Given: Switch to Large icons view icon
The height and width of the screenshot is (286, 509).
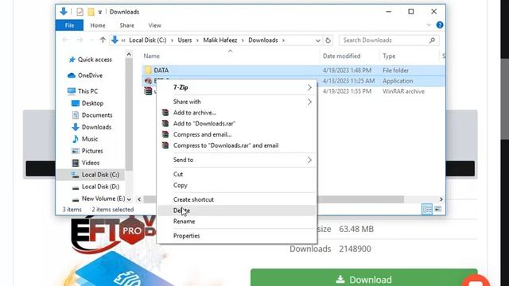Looking at the screenshot, I should pyautogui.click(x=438, y=209).
